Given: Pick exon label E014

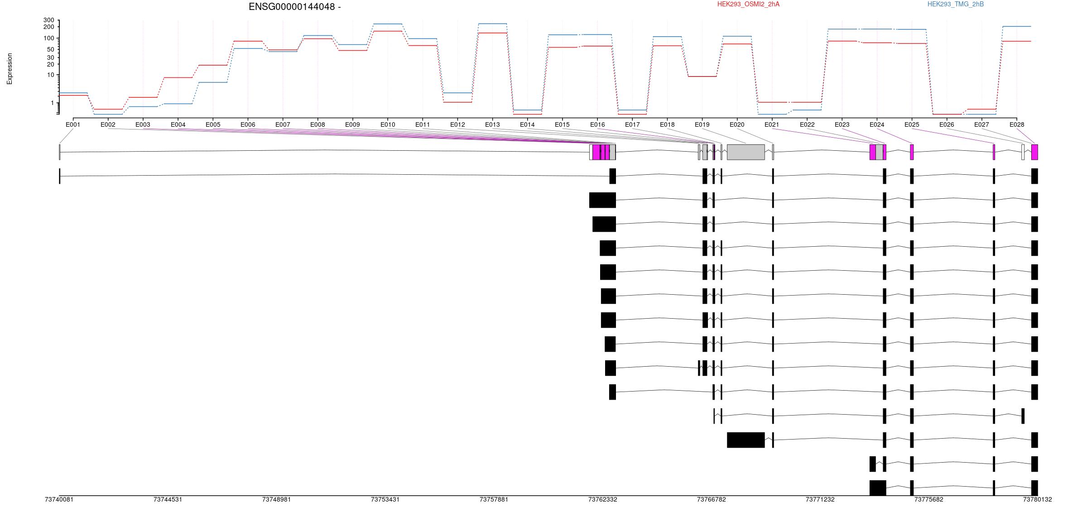Looking at the screenshot, I should pos(527,124).
